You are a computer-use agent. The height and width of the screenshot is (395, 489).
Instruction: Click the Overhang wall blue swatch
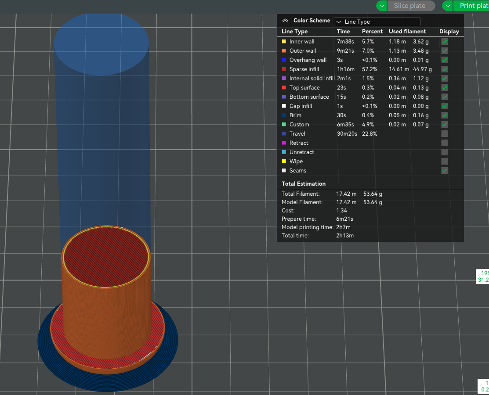[x=284, y=60]
